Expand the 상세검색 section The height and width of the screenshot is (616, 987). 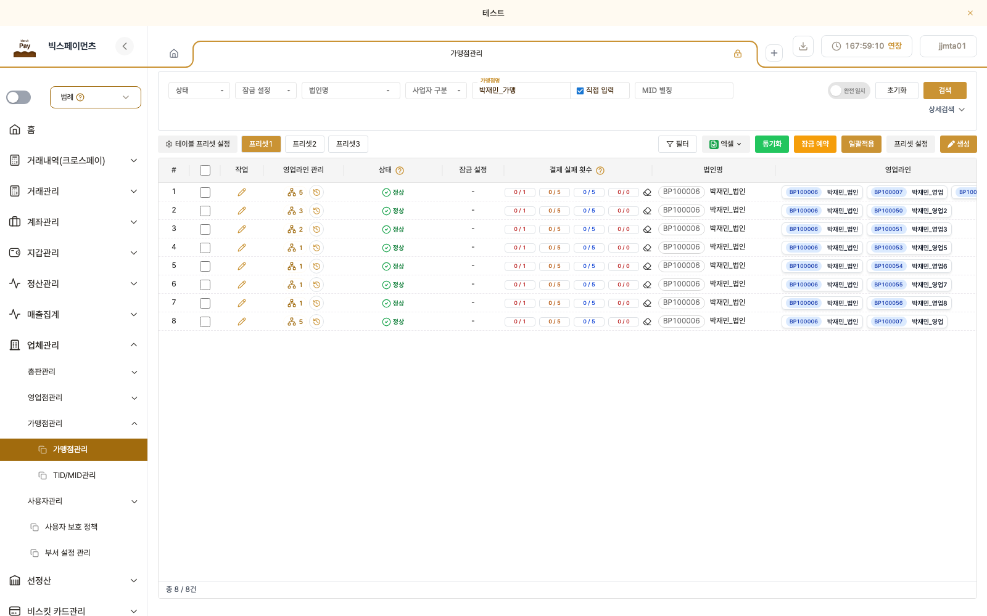pos(947,110)
